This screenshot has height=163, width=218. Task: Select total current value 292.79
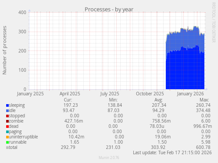click(68, 147)
